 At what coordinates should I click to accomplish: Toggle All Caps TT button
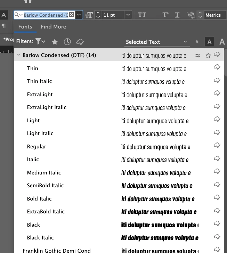tap(142, 15)
